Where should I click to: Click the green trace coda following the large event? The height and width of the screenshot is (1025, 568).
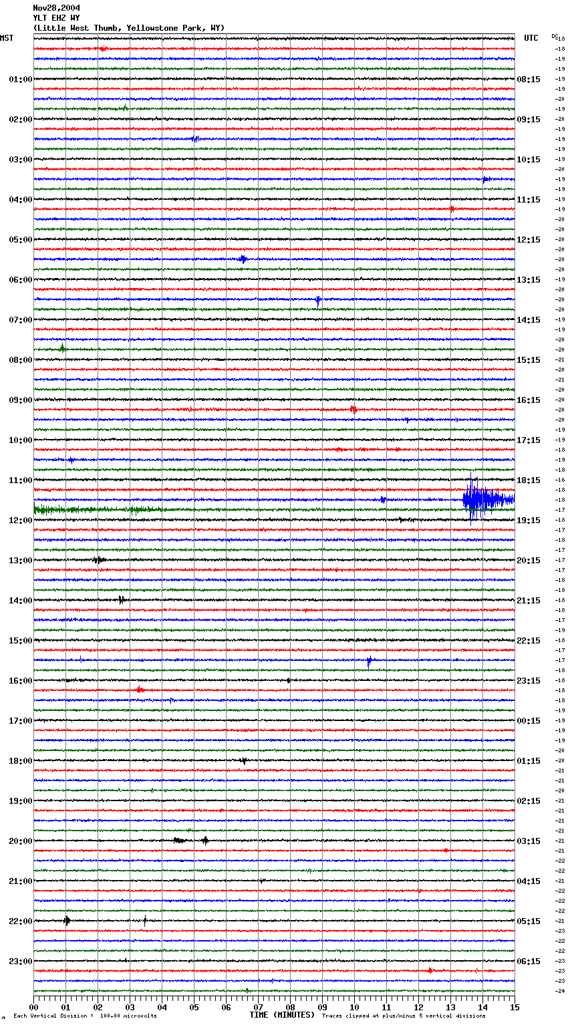97,510
